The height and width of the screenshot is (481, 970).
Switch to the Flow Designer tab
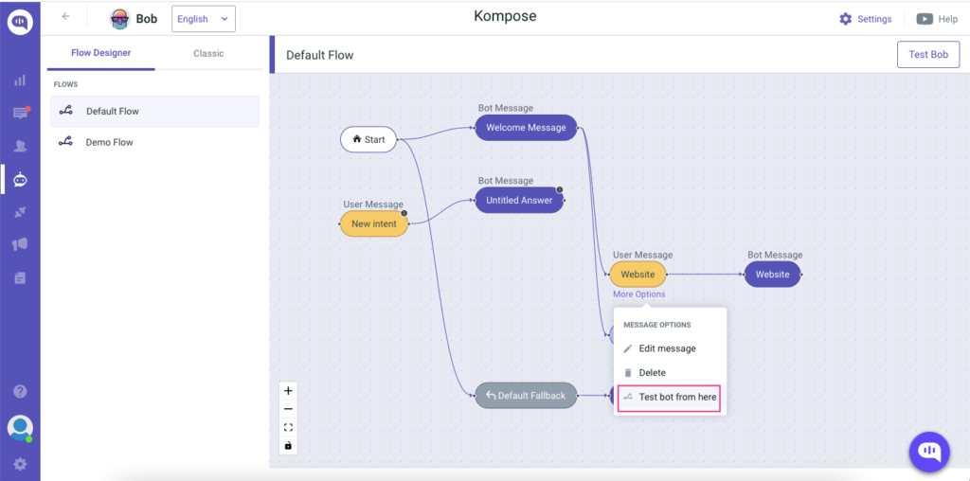pos(100,53)
